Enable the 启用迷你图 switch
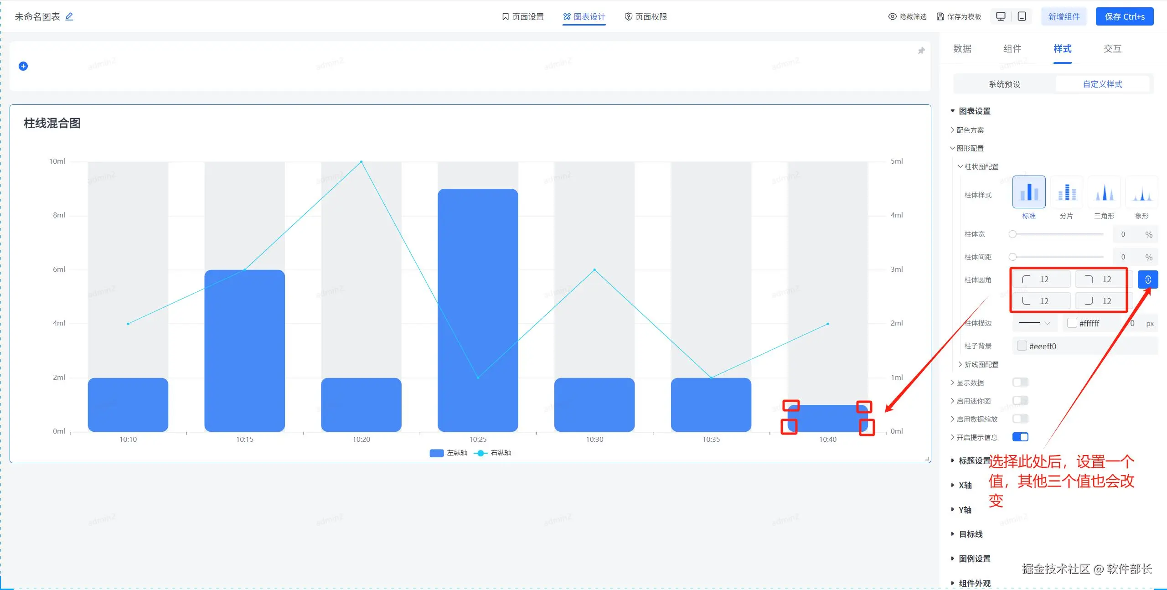Viewport: 1167px width, 590px height. point(1020,400)
